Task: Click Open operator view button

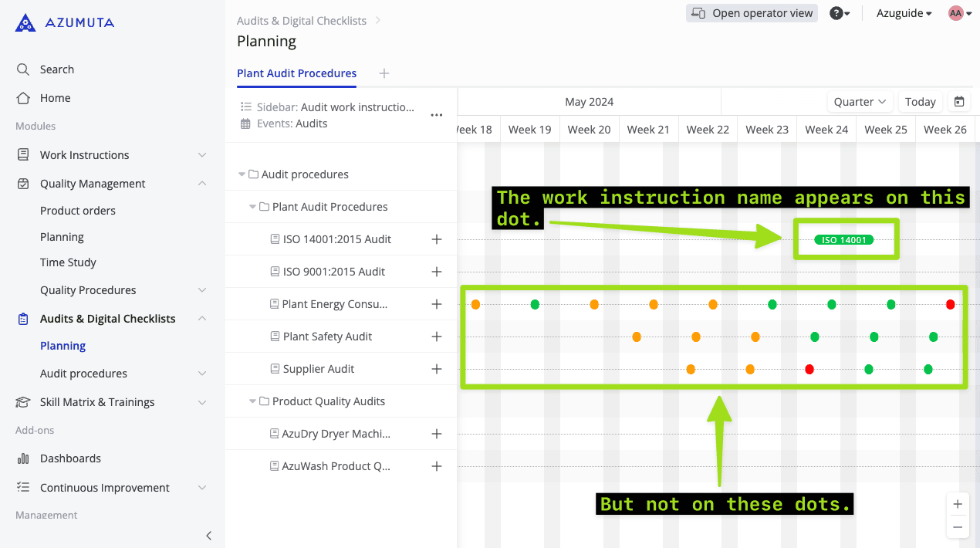Action: pyautogui.click(x=752, y=13)
